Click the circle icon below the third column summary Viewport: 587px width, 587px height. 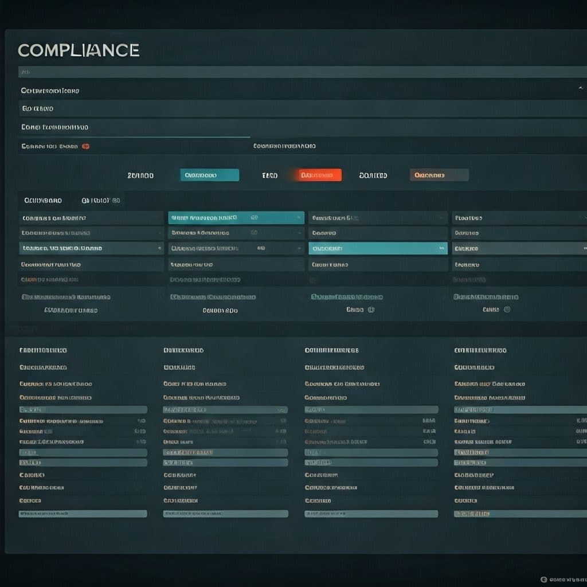[371, 310]
